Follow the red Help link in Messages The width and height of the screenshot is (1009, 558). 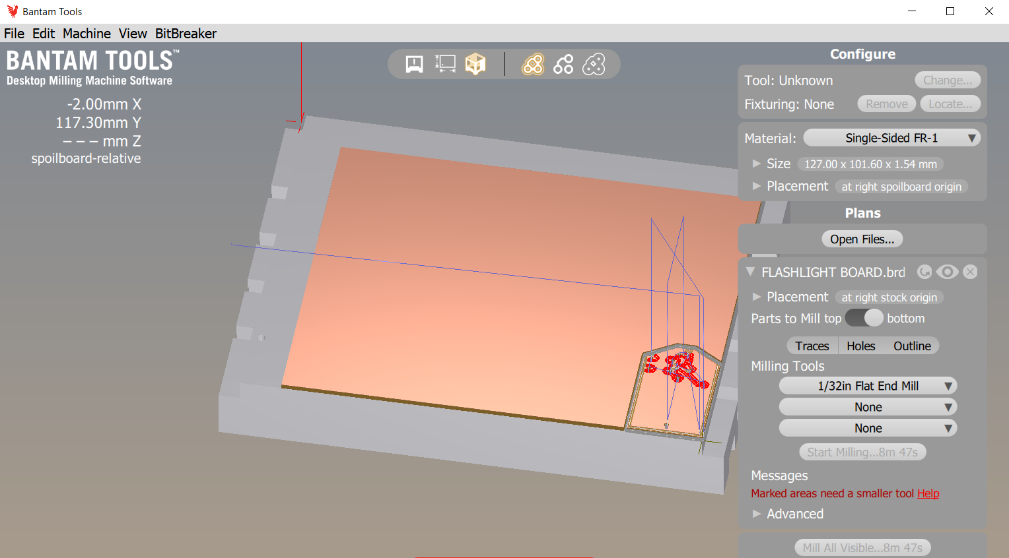click(x=928, y=493)
